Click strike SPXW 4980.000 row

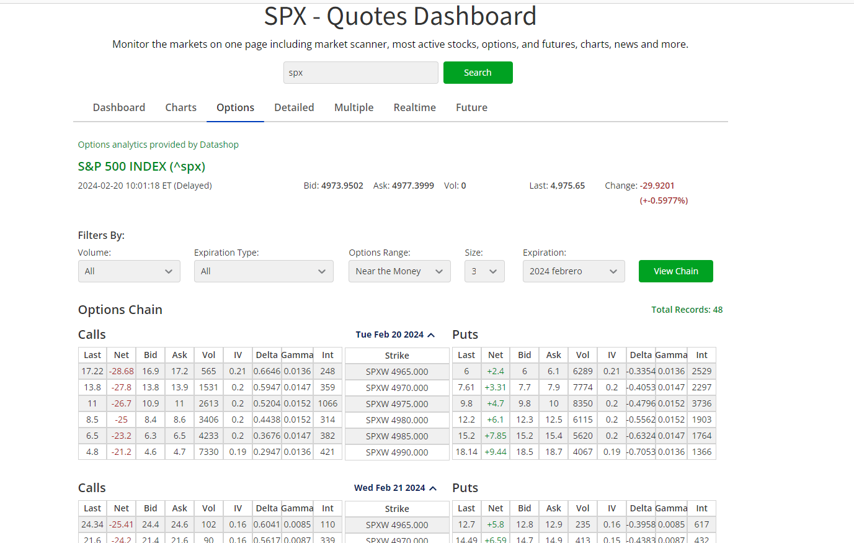(x=397, y=420)
